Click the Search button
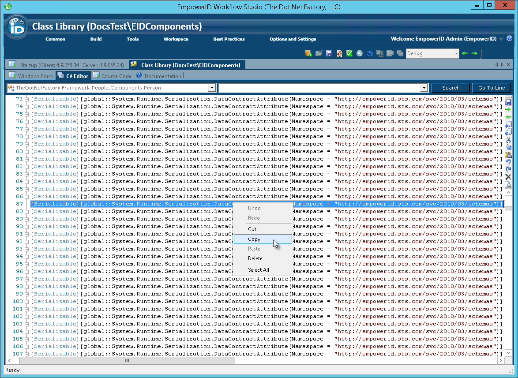This screenshot has width=518, height=378. pyautogui.click(x=450, y=87)
